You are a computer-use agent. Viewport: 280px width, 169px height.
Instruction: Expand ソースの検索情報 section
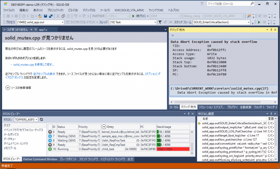pos(7,88)
